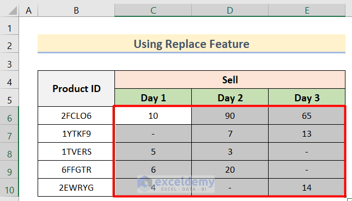Select row 2 header
352x201 pixels.
(x=9, y=44)
